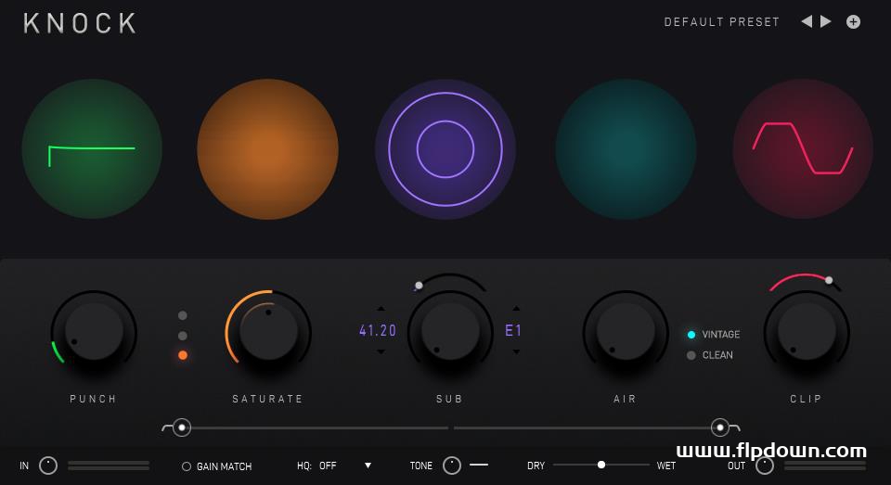Click the high-cut filter handle on the band slider
Image resolution: width=891 pixels, height=485 pixels.
(720, 428)
